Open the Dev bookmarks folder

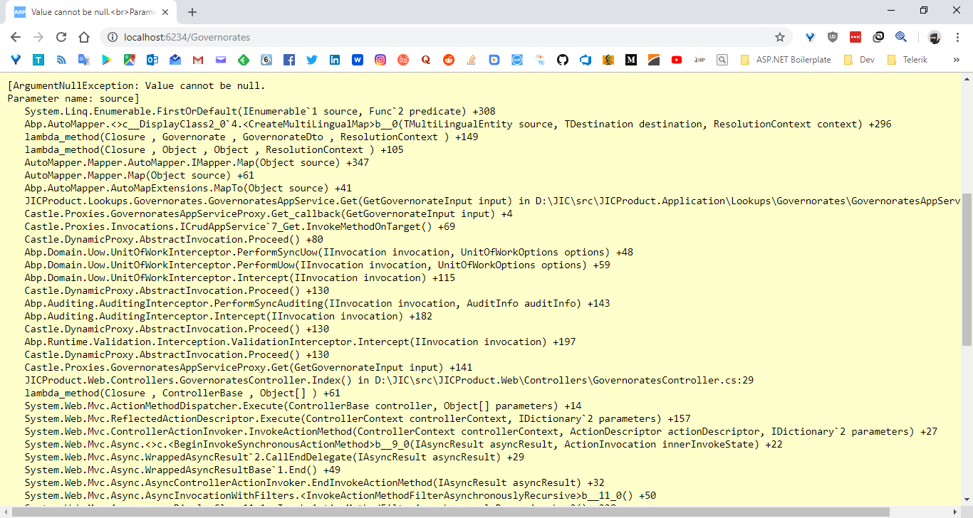point(858,60)
